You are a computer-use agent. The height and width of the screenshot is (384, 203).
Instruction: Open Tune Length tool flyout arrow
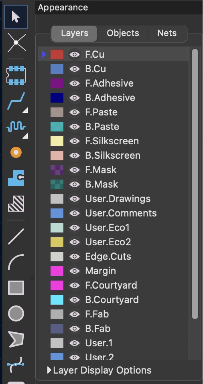(x=26, y=136)
